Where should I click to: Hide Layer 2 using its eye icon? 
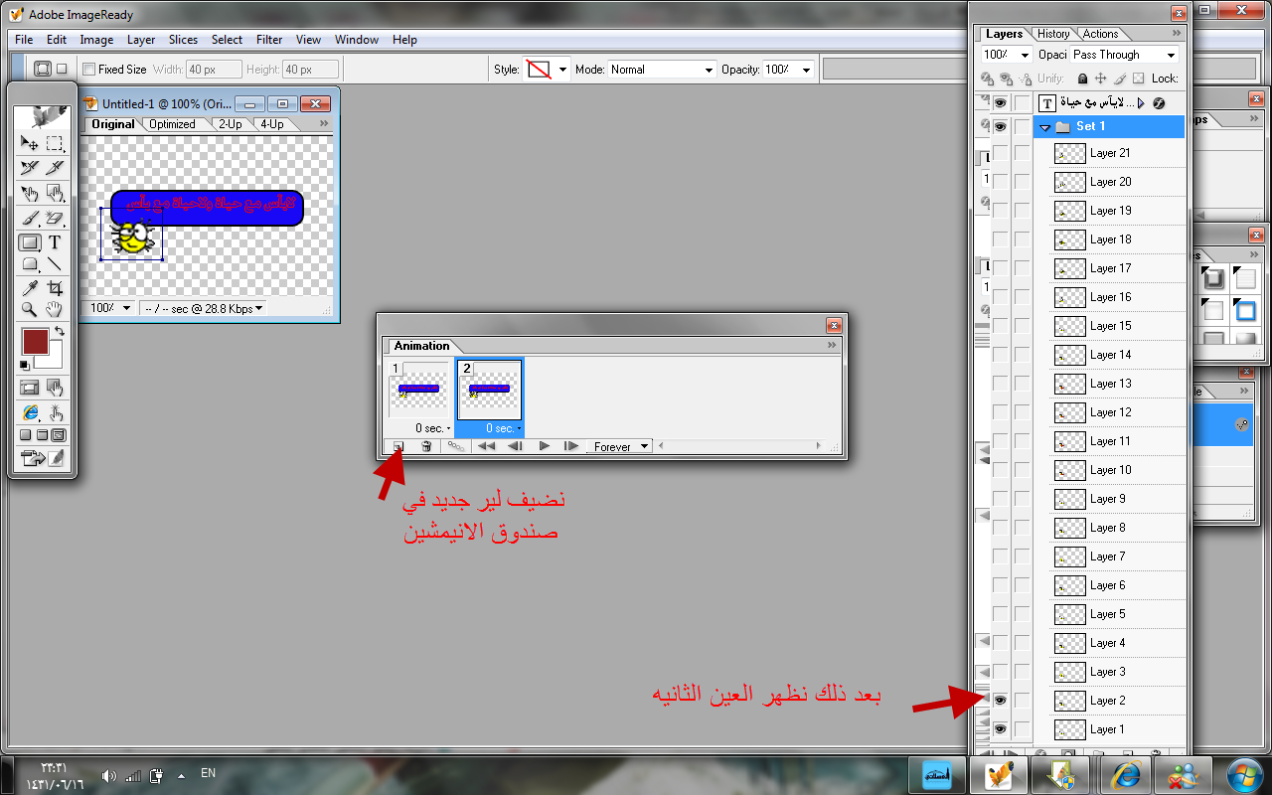pyautogui.click(x=1000, y=701)
